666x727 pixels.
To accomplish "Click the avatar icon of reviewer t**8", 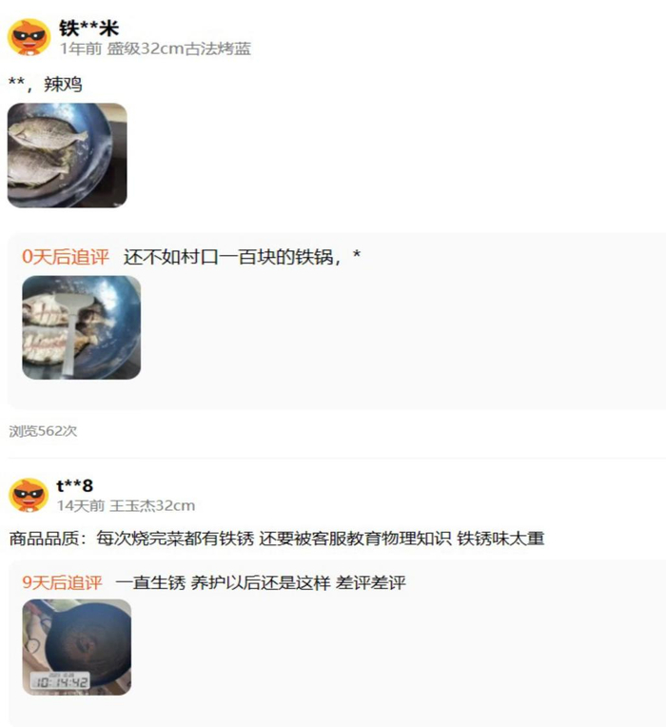I will click(x=29, y=495).
